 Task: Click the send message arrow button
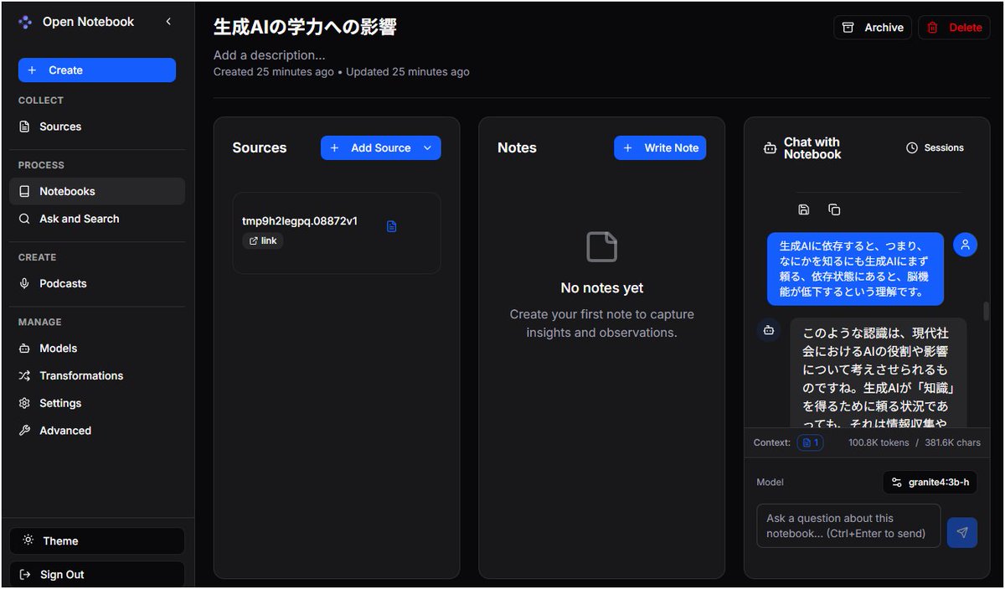(962, 533)
